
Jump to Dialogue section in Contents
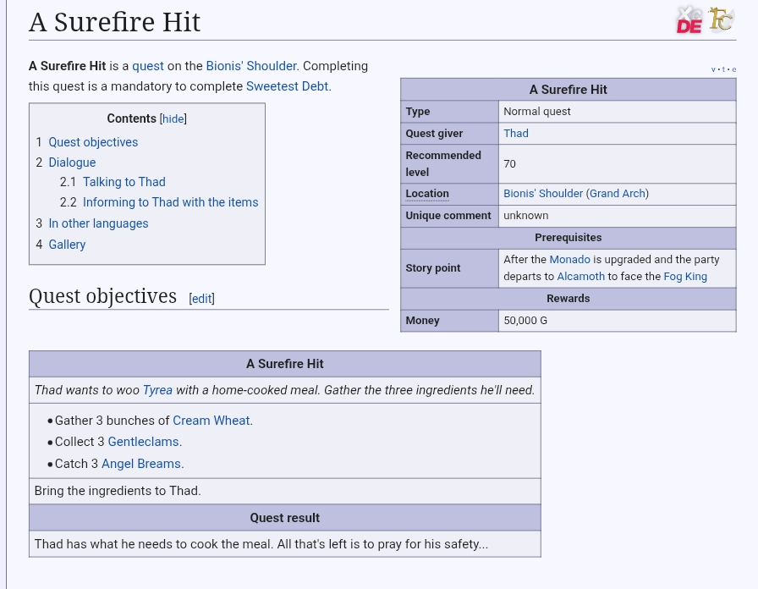(72, 162)
